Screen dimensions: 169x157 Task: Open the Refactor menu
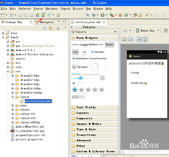click(x=25, y=9)
